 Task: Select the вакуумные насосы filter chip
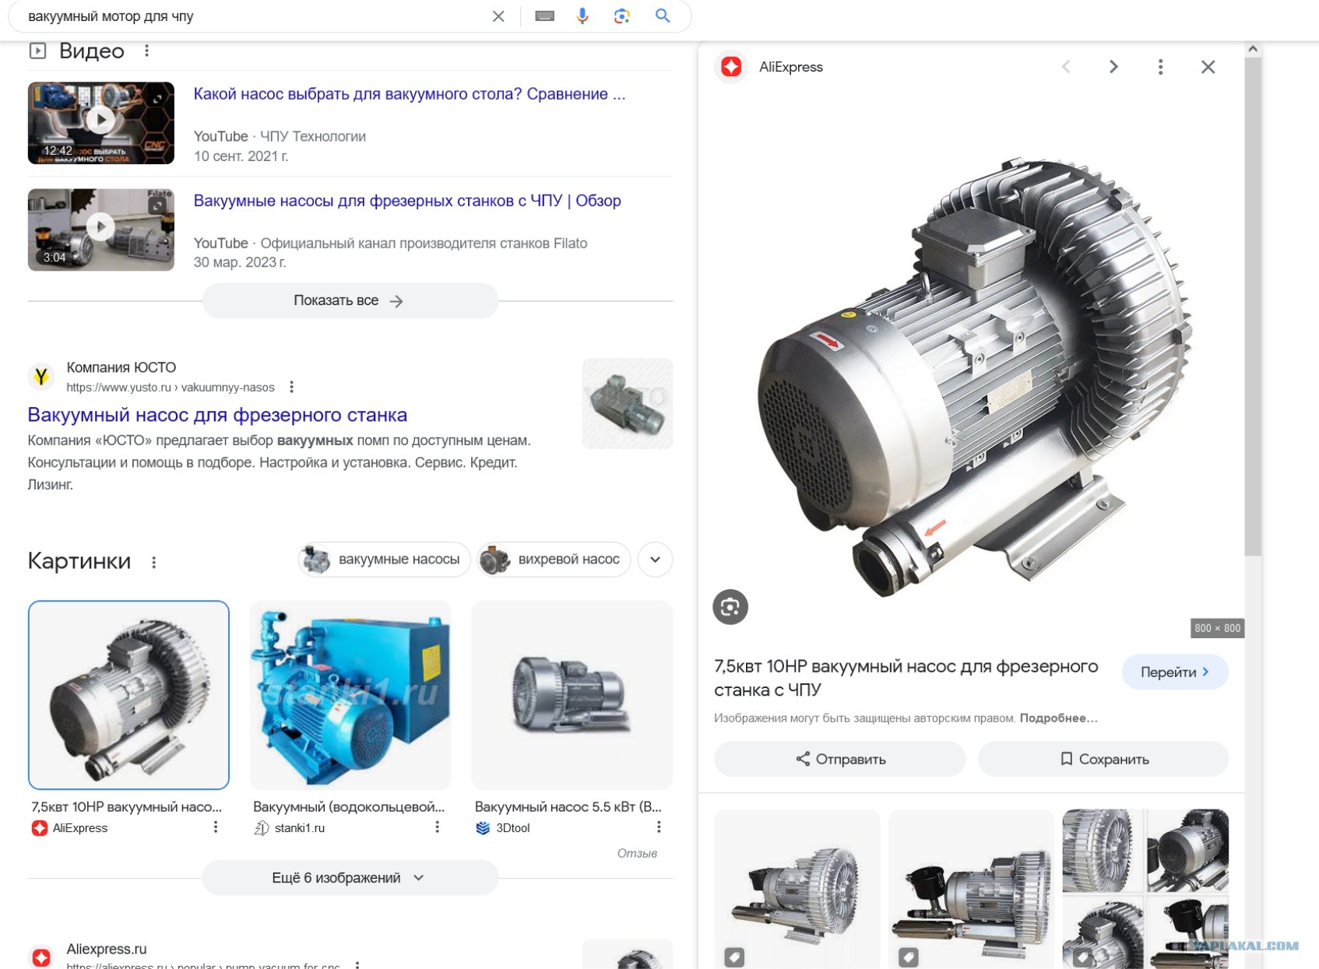pyautogui.click(x=384, y=560)
